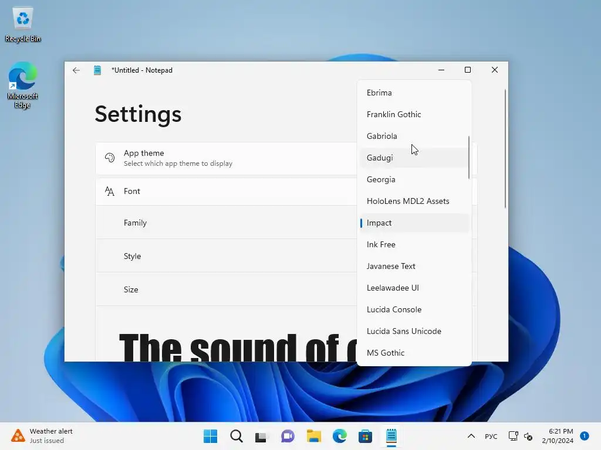Show hidden tray icons chevron
The image size is (601, 450).
pos(471,436)
